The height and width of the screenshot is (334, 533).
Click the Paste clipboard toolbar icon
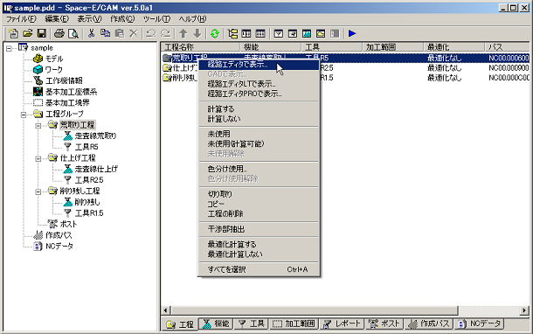coord(120,33)
